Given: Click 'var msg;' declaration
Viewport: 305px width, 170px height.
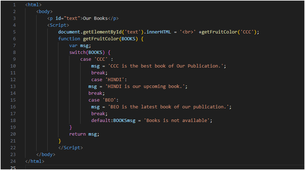Looking at the screenshot, I should point(80,46).
